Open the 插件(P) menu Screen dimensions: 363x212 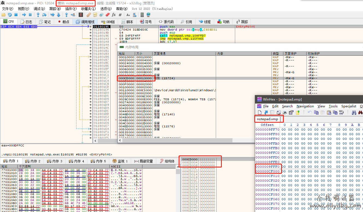[71, 9]
